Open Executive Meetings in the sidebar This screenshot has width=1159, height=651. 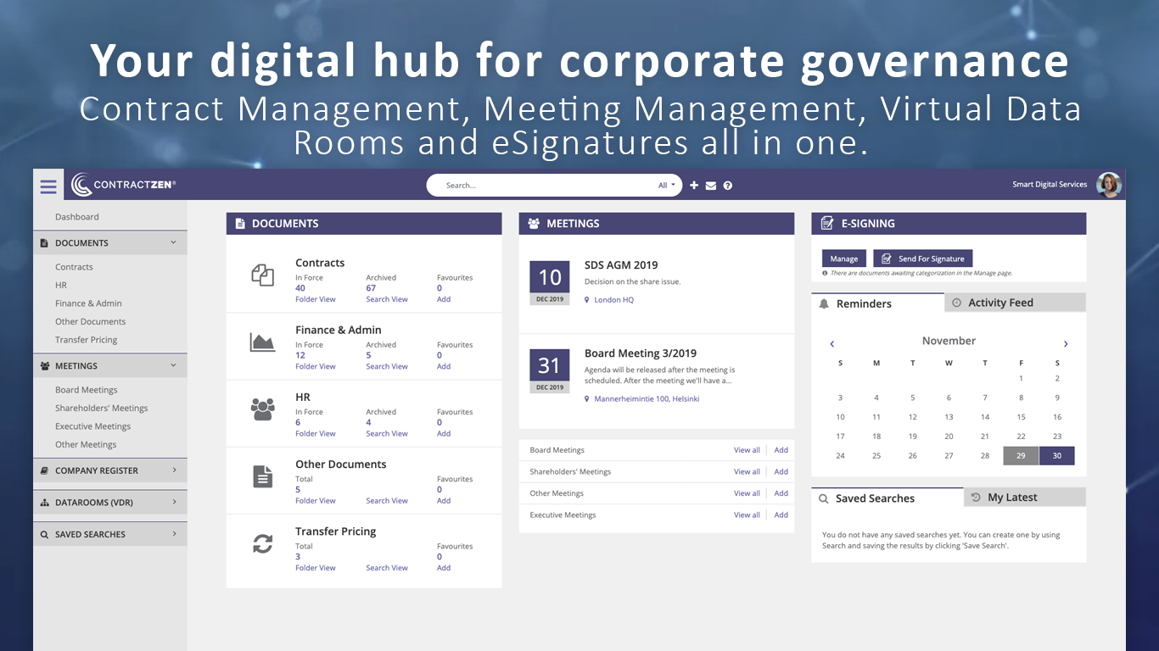click(93, 426)
